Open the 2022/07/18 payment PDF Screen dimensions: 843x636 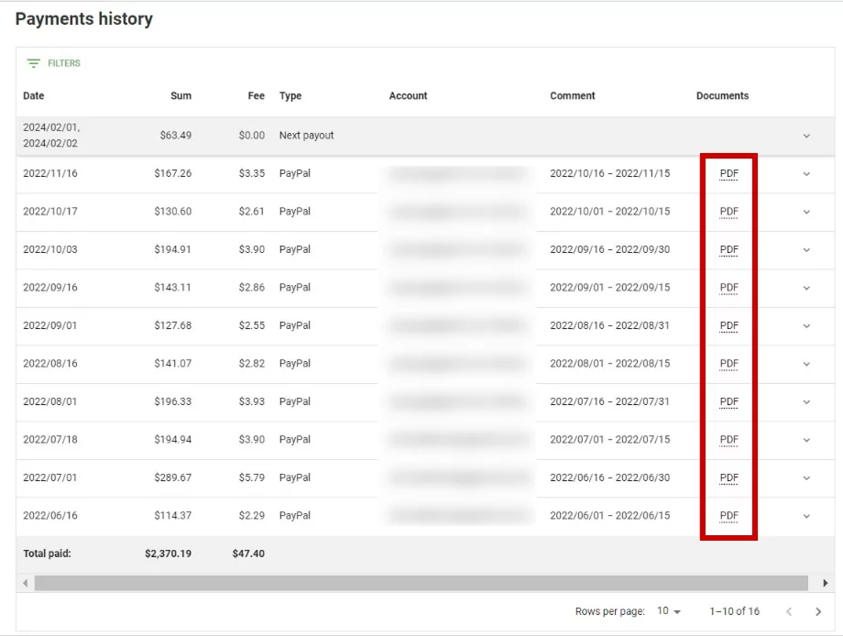(728, 440)
